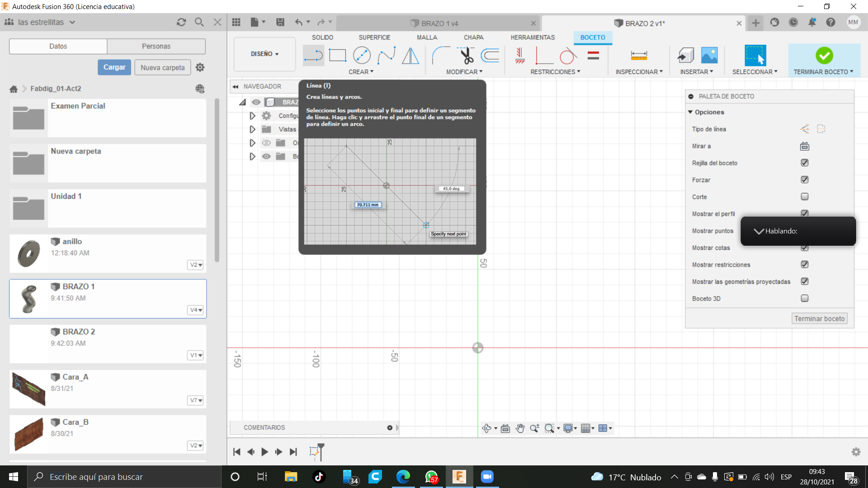This screenshot has height=488, width=868.
Task: Select the center diameter circle tool
Action: coord(362,56)
